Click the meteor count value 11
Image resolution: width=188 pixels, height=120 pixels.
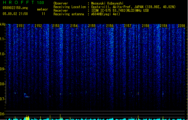(x=43, y=14)
